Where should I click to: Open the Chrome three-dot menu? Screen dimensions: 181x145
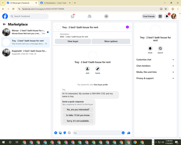click(178, 9)
